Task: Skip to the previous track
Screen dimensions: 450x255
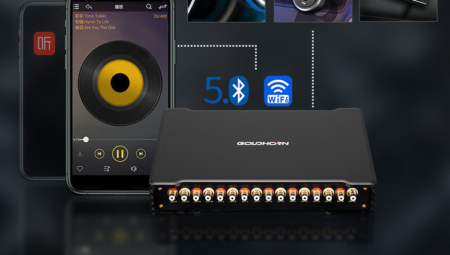Action: 99,154
